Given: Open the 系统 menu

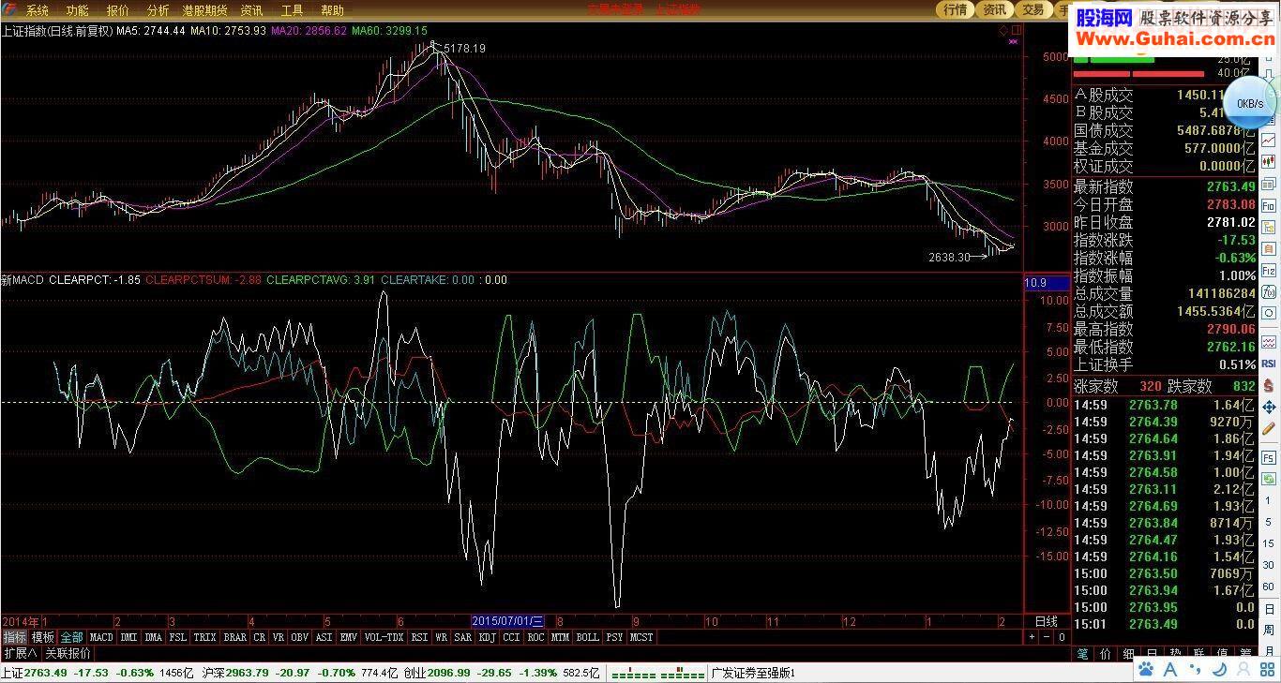Looking at the screenshot, I should 38,10.
